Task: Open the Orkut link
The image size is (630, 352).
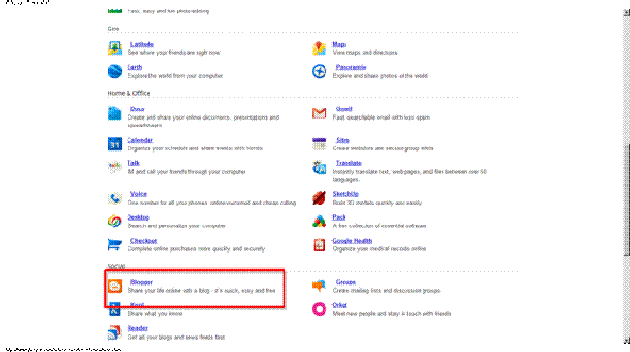Action: (340, 305)
